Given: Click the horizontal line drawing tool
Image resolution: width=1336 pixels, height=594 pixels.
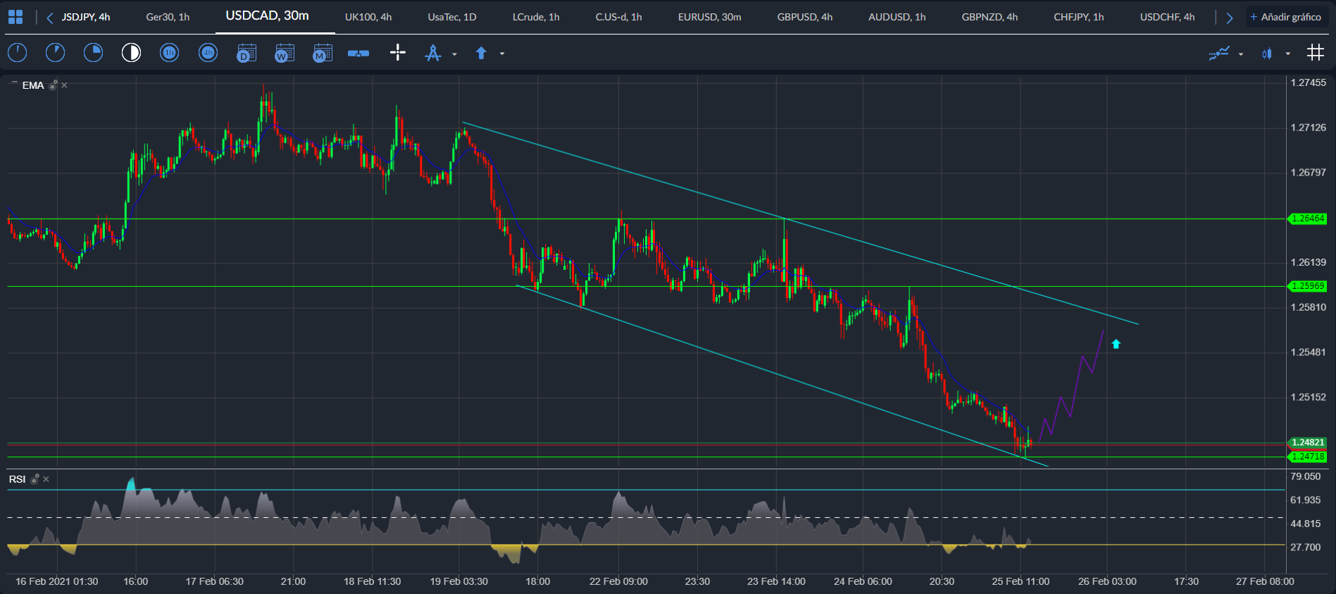Looking at the screenshot, I should (358, 53).
